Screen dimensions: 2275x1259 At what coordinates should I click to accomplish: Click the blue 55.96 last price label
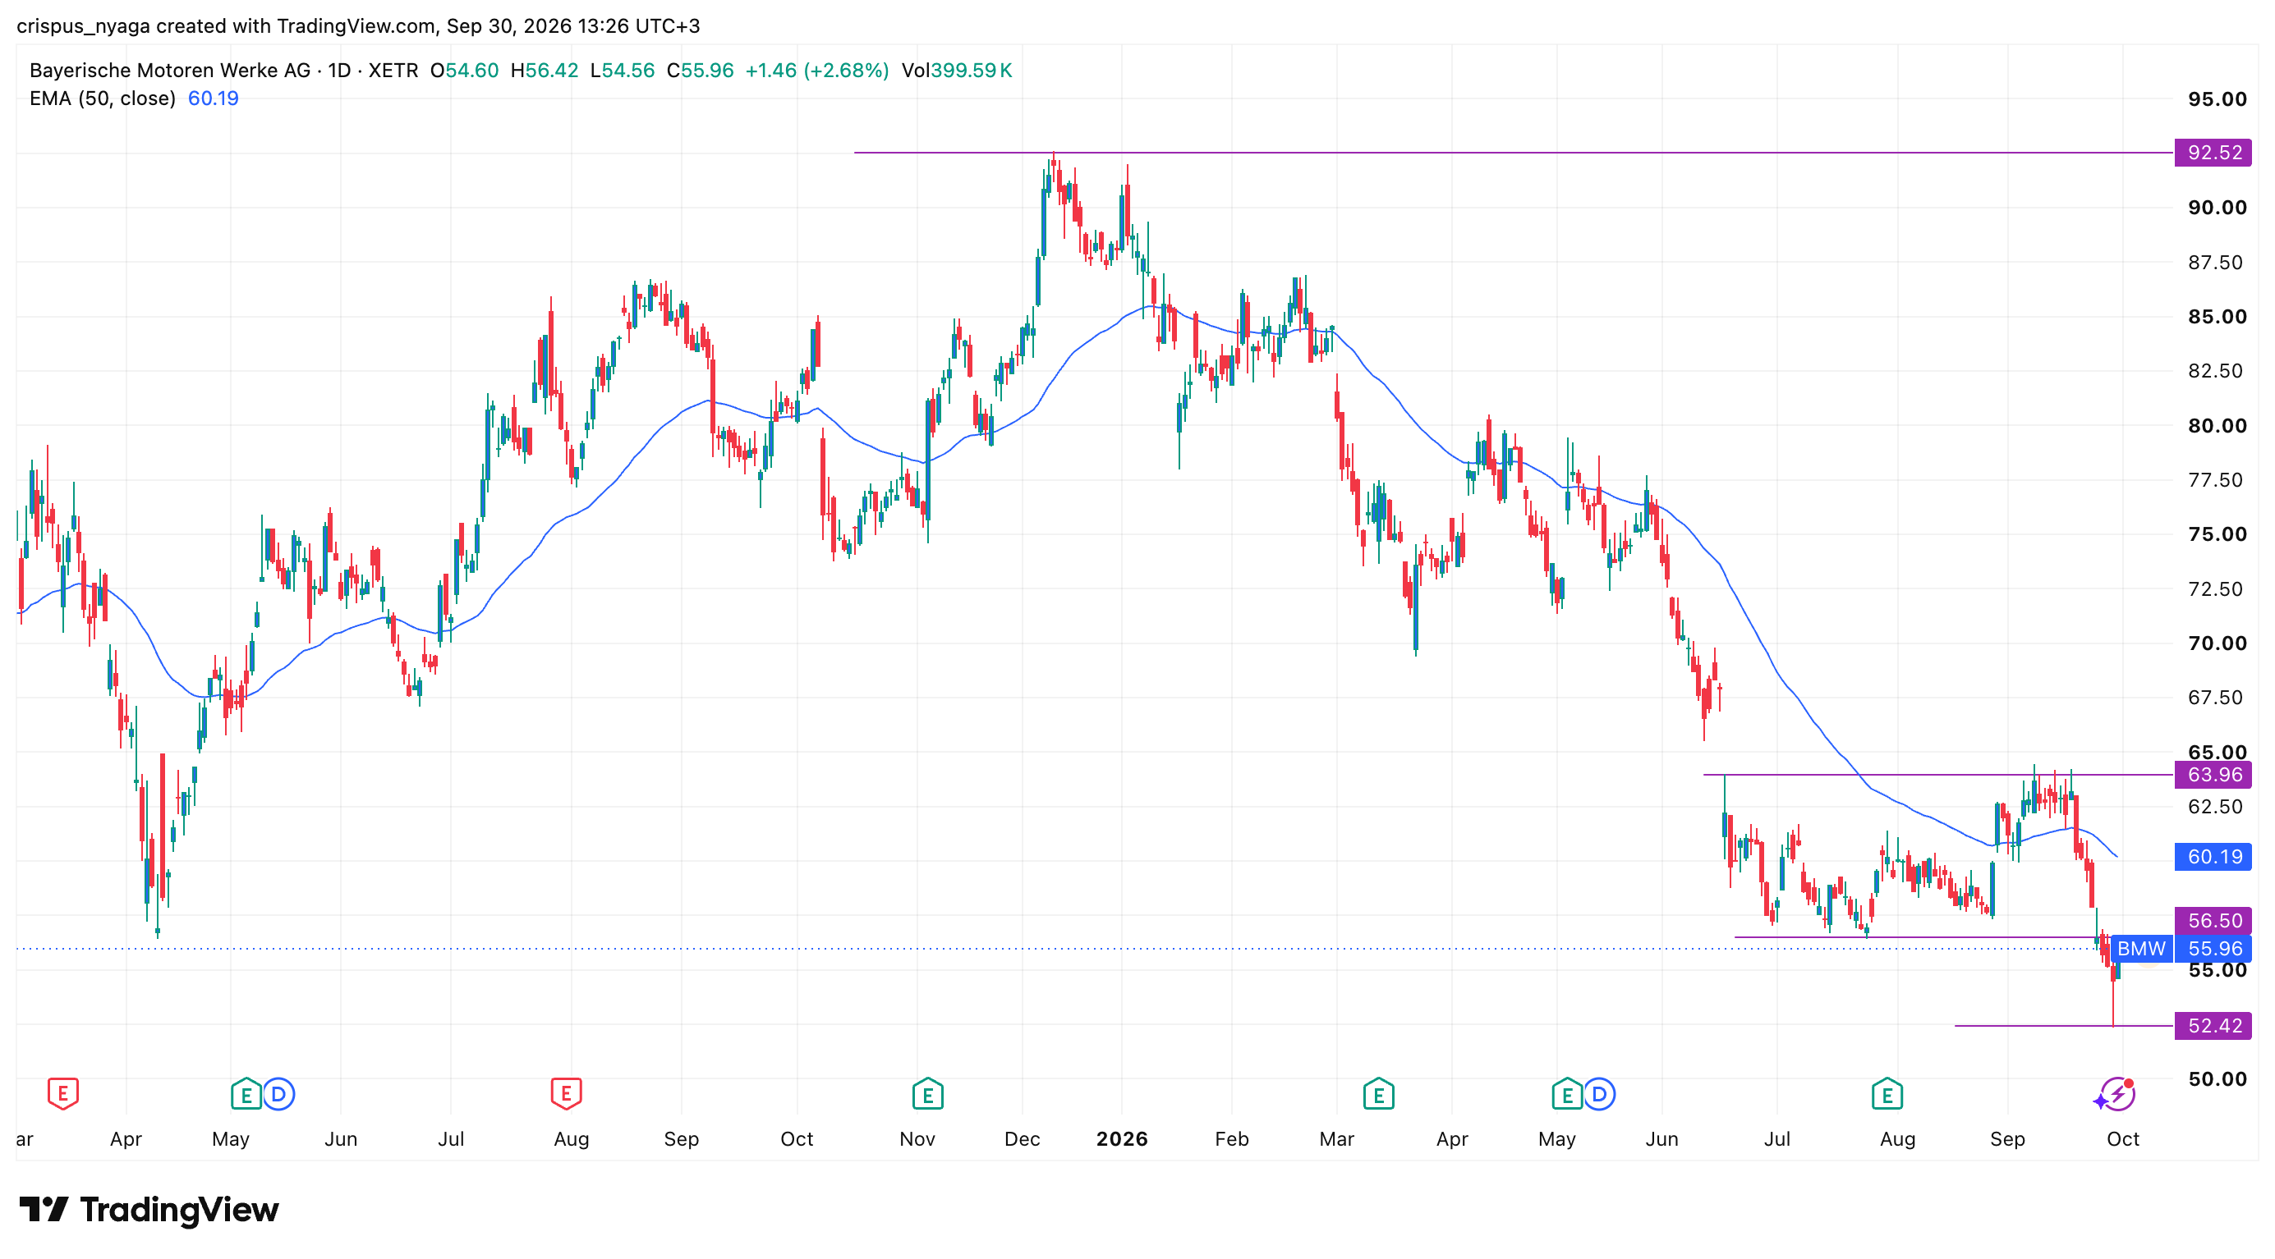click(x=2213, y=949)
